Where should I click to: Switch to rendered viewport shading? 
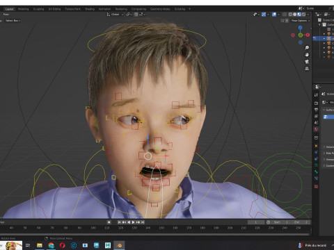pyautogui.click(x=303, y=15)
